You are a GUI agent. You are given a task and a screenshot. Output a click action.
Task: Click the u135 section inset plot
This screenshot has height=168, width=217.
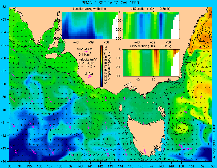click(x=151, y=63)
